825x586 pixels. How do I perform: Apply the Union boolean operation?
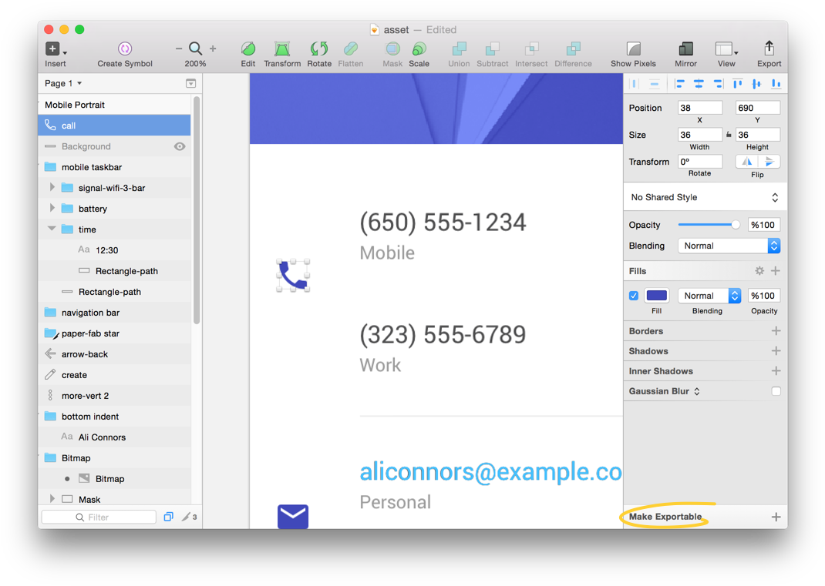click(x=459, y=49)
